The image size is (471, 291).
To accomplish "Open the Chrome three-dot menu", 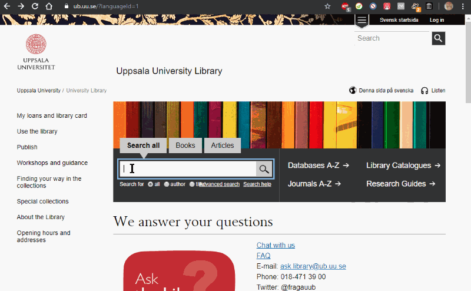I will 463,6.
